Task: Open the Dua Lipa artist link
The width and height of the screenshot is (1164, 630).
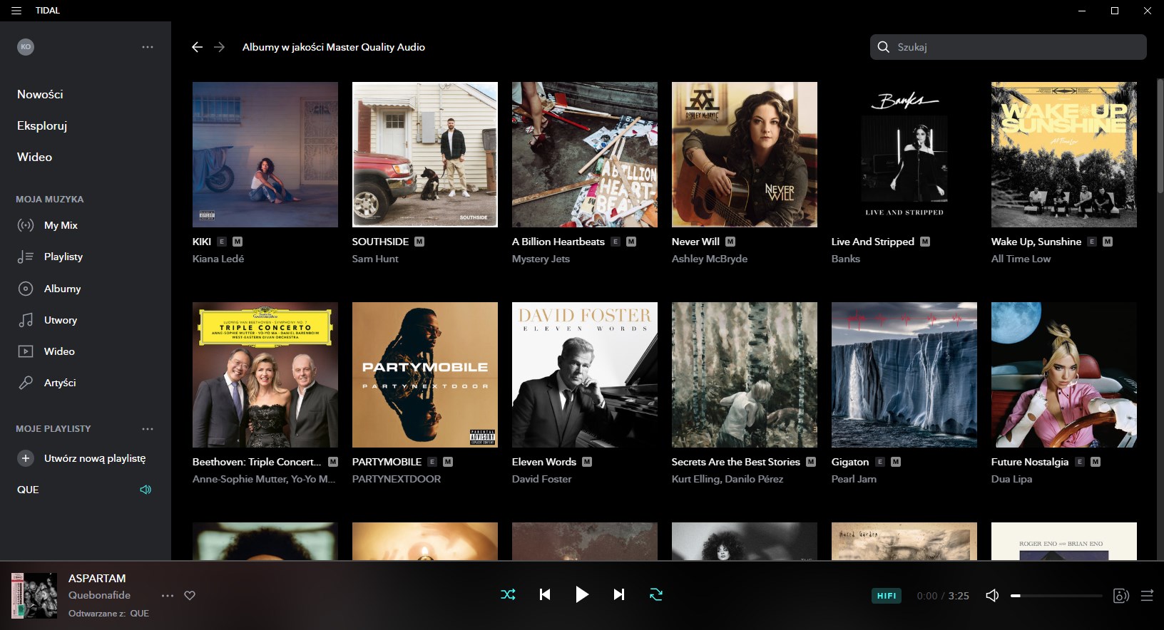Action: (x=1011, y=479)
